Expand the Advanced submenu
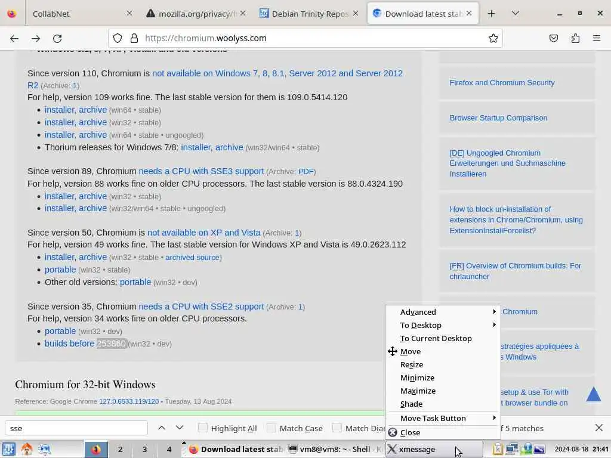This screenshot has height=458, width=611. click(443, 312)
